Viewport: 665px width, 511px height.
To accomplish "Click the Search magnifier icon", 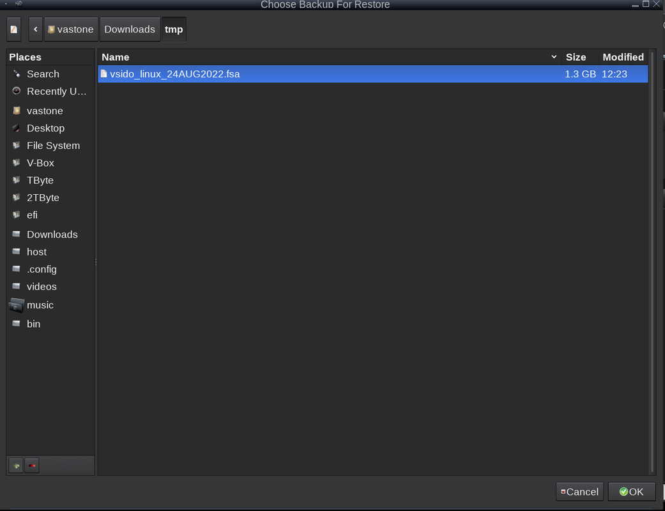I will [17, 74].
